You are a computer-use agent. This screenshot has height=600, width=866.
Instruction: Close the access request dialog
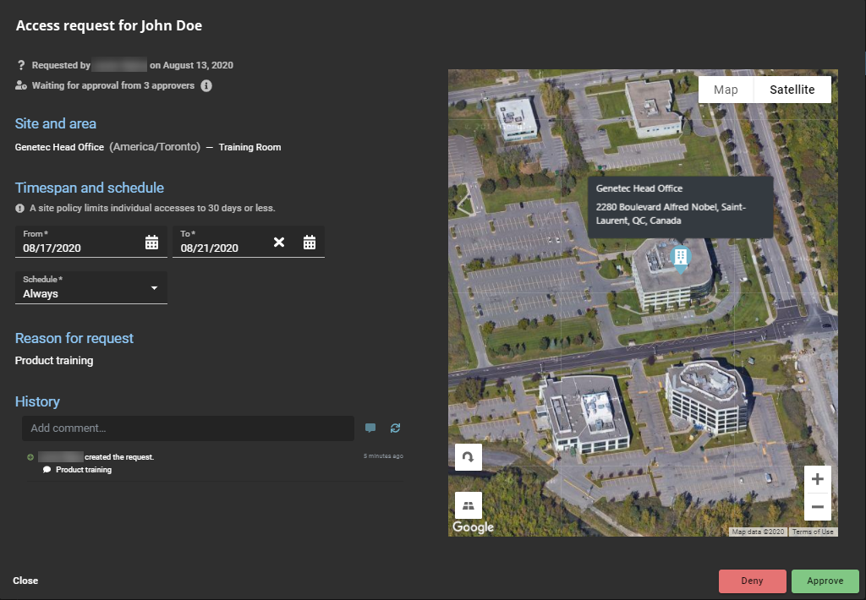coord(25,581)
